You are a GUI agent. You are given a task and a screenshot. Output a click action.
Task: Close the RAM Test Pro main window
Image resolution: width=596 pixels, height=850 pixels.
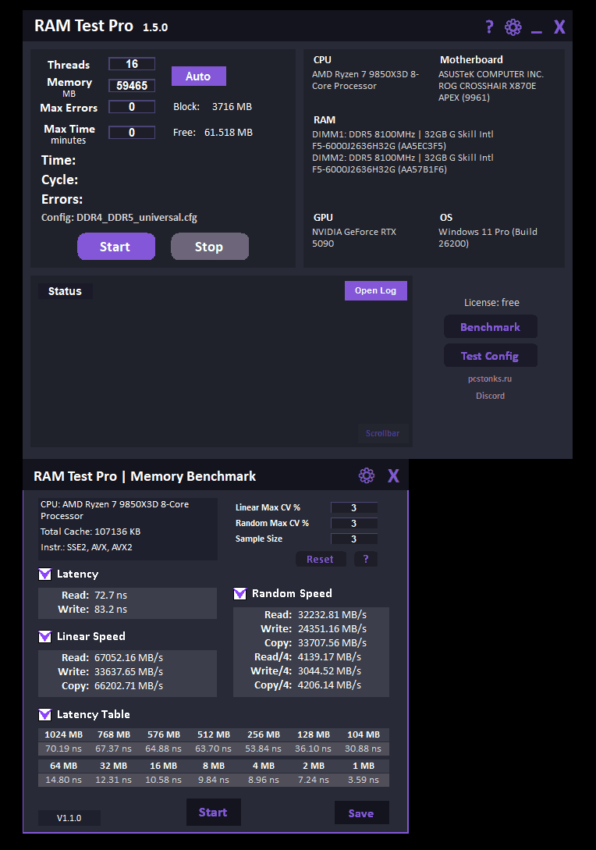559,27
